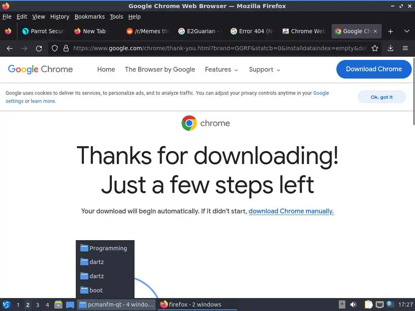The image size is (415, 311).
Task: Open the Edit menu
Action: [x=22, y=17]
